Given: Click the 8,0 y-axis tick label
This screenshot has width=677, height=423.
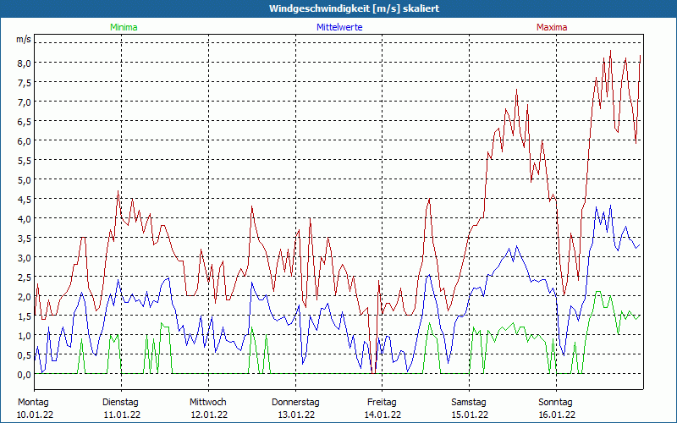Looking at the screenshot, I should coord(23,63).
